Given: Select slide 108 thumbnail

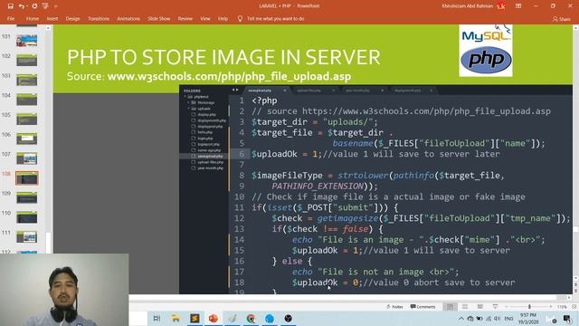Looking at the screenshot, I should (26, 178).
